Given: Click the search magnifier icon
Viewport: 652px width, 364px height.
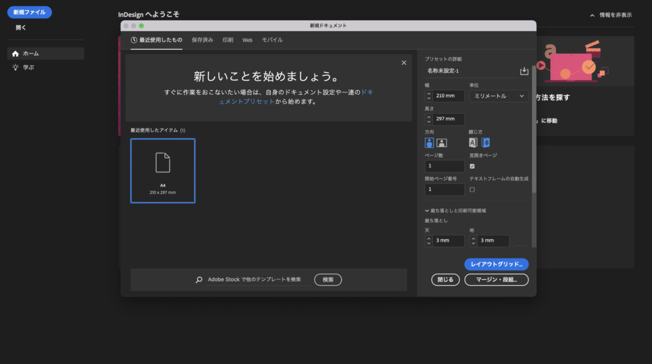Looking at the screenshot, I should click(x=199, y=279).
